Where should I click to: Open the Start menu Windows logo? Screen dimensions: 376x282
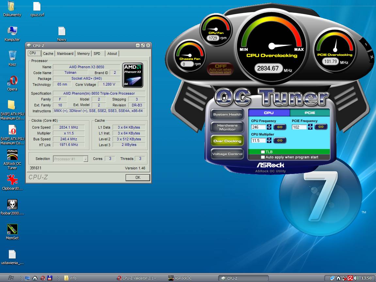click(x=11, y=278)
